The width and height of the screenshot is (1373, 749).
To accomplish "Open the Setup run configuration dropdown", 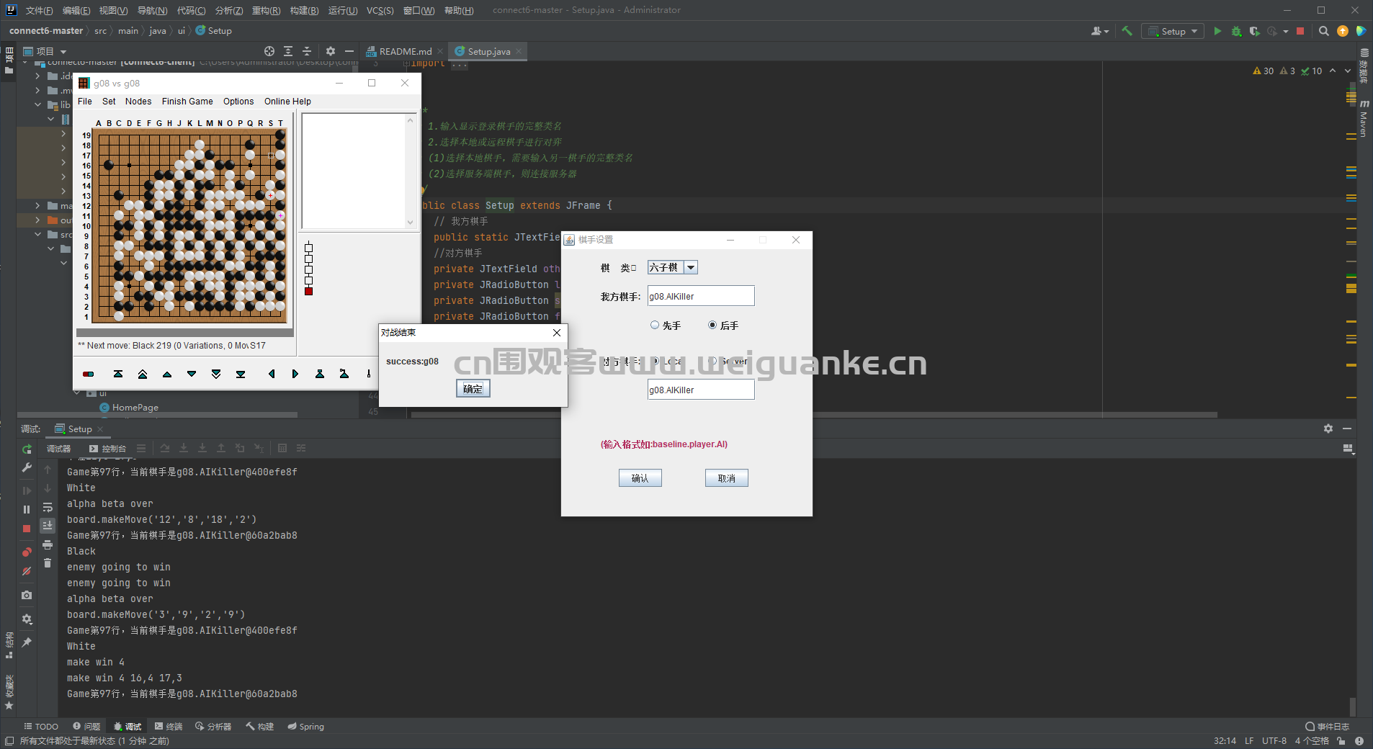I will [x=1173, y=31].
